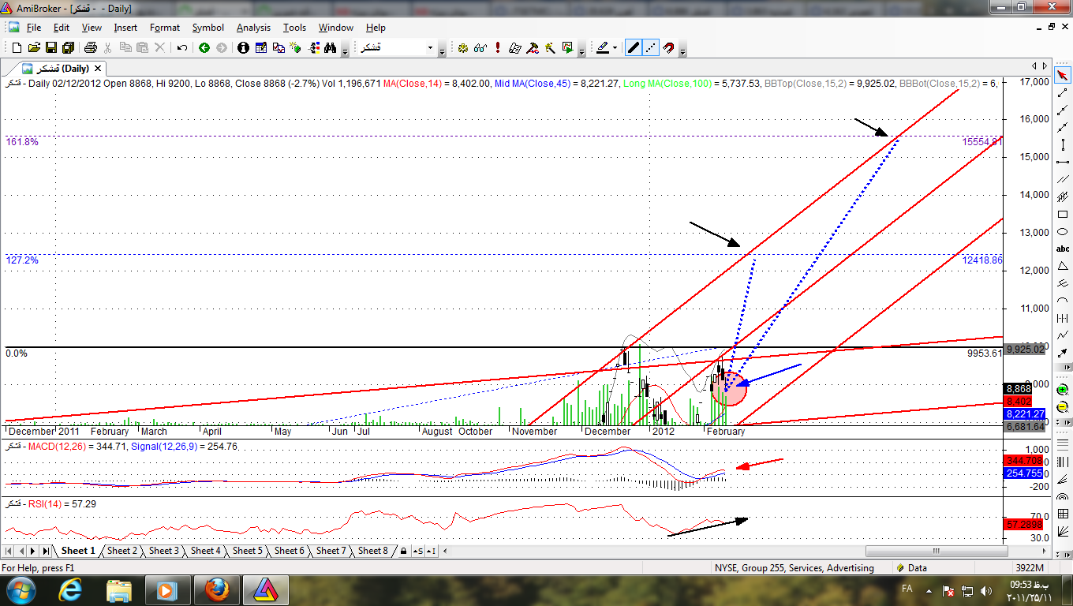
Task: Open Firefox from the taskbar
Action: (215, 590)
